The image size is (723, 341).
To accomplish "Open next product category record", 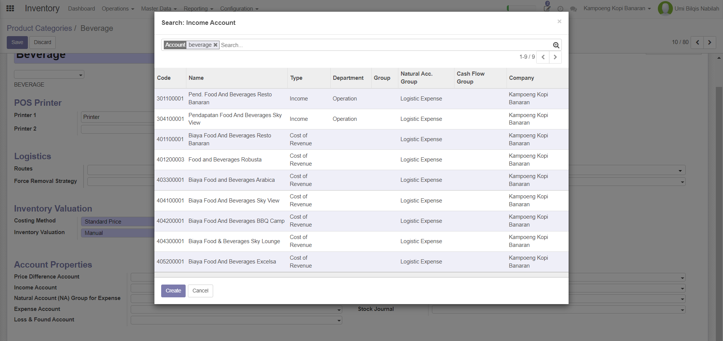I will coord(709,42).
